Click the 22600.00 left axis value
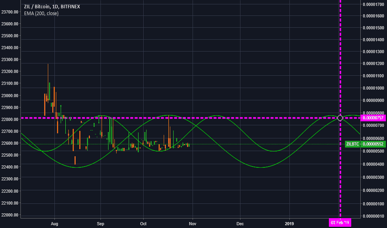Viewport: 387px width, 228px height. [10, 143]
